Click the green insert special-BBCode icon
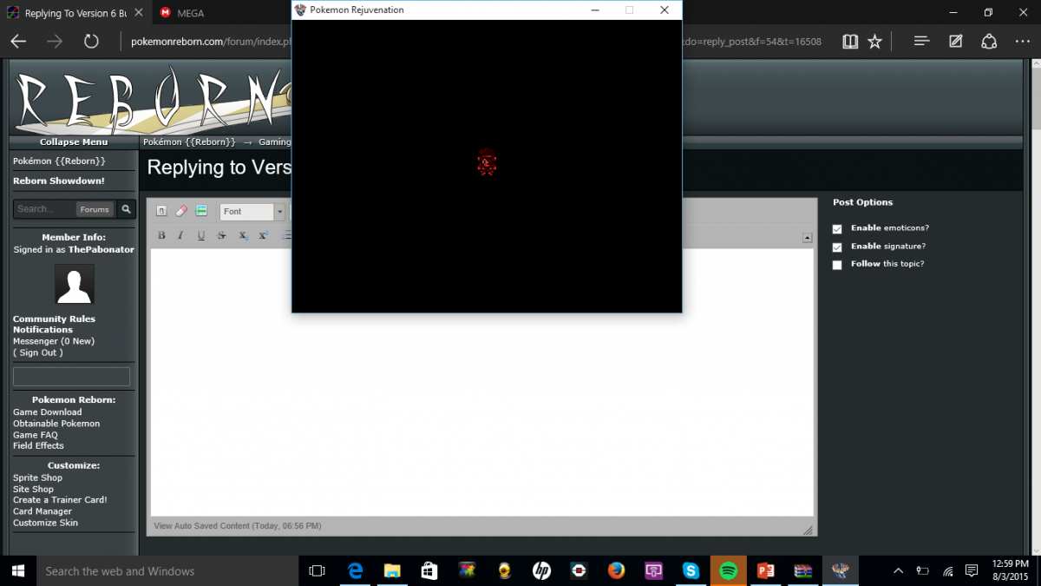1041x586 pixels. [x=200, y=211]
